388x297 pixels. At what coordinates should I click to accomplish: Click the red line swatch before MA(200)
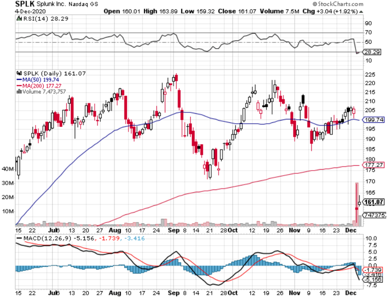(19, 86)
